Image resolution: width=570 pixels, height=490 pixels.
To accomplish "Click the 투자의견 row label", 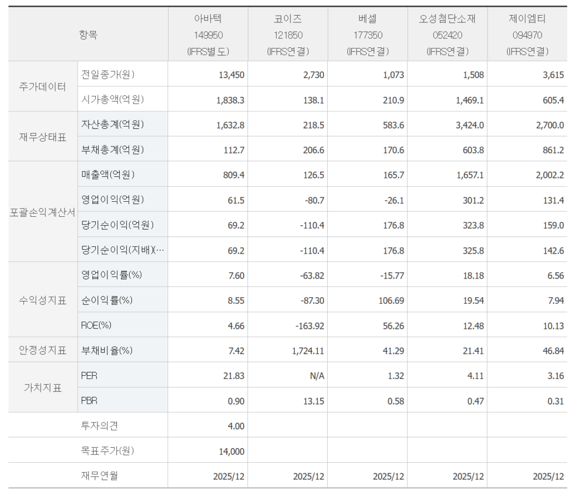I will 99,425.
